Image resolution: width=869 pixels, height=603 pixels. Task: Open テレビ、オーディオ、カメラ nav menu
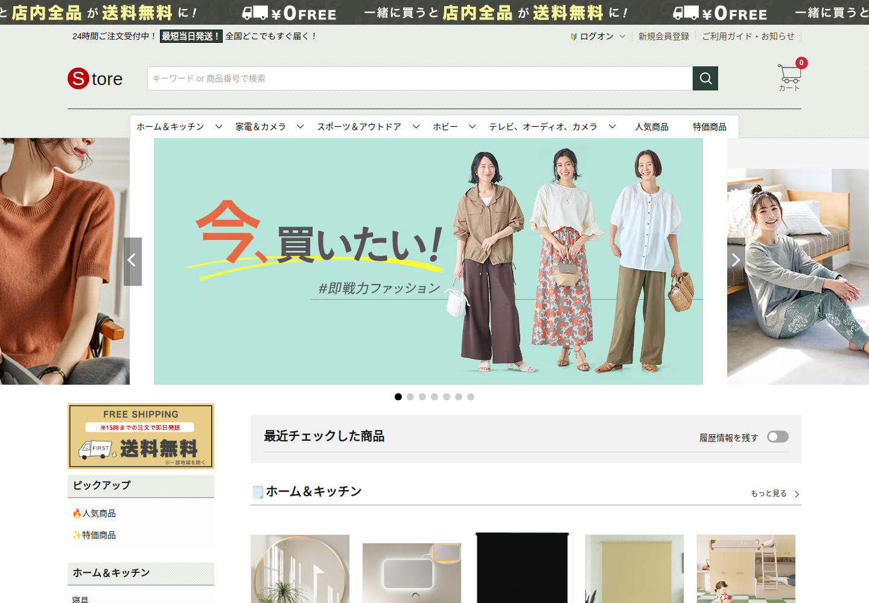point(543,127)
